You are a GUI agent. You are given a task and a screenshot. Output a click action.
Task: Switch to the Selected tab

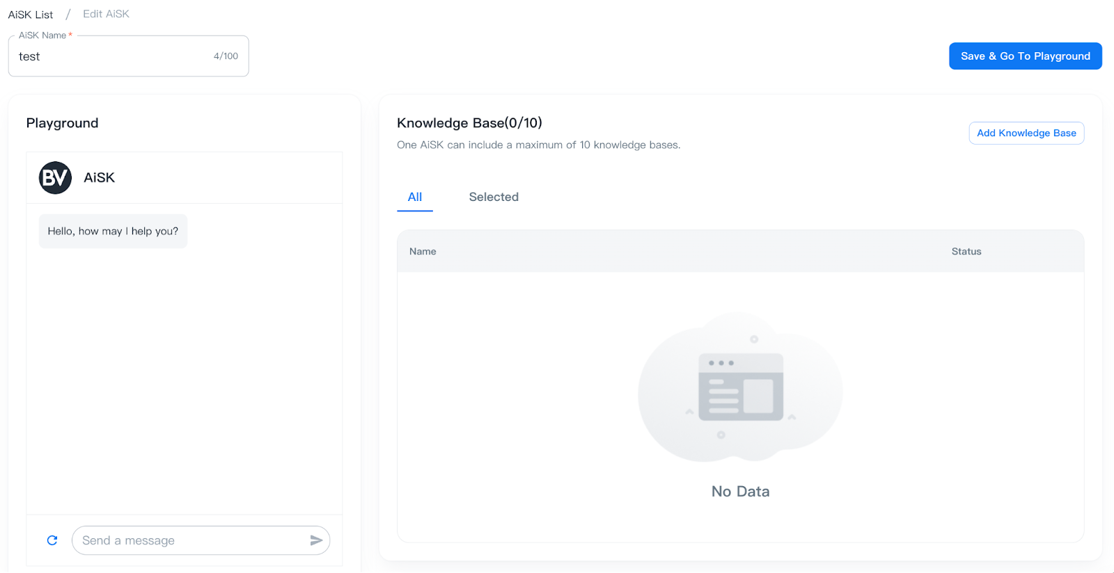point(494,197)
